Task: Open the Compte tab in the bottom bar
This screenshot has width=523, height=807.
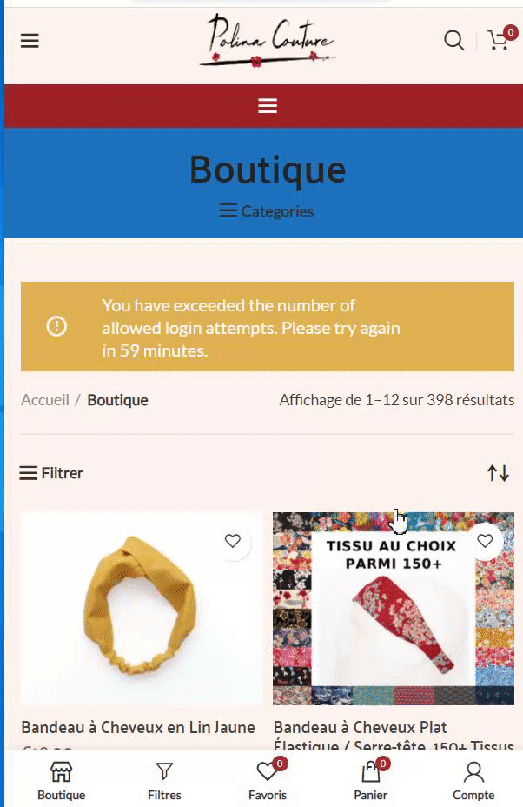Action: (x=473, y=781)
